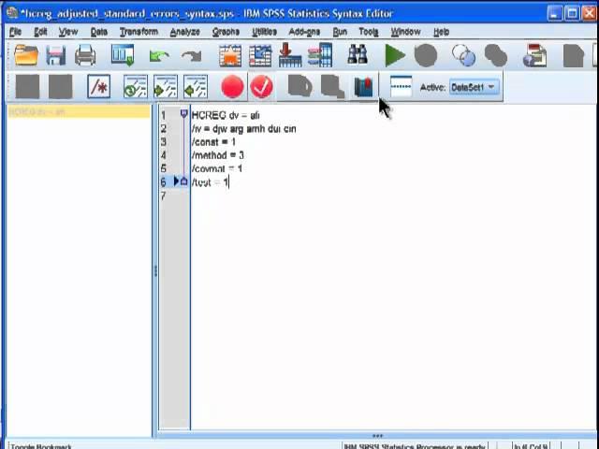Select HCREG dv entry in navigation pane

pyautogui.click(x=37, y=112)
